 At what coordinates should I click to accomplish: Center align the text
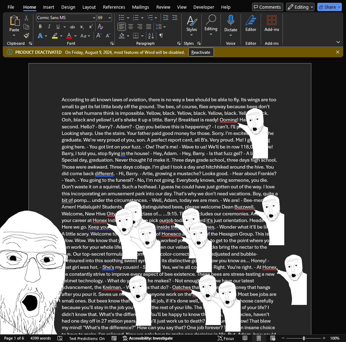point(131,27)
